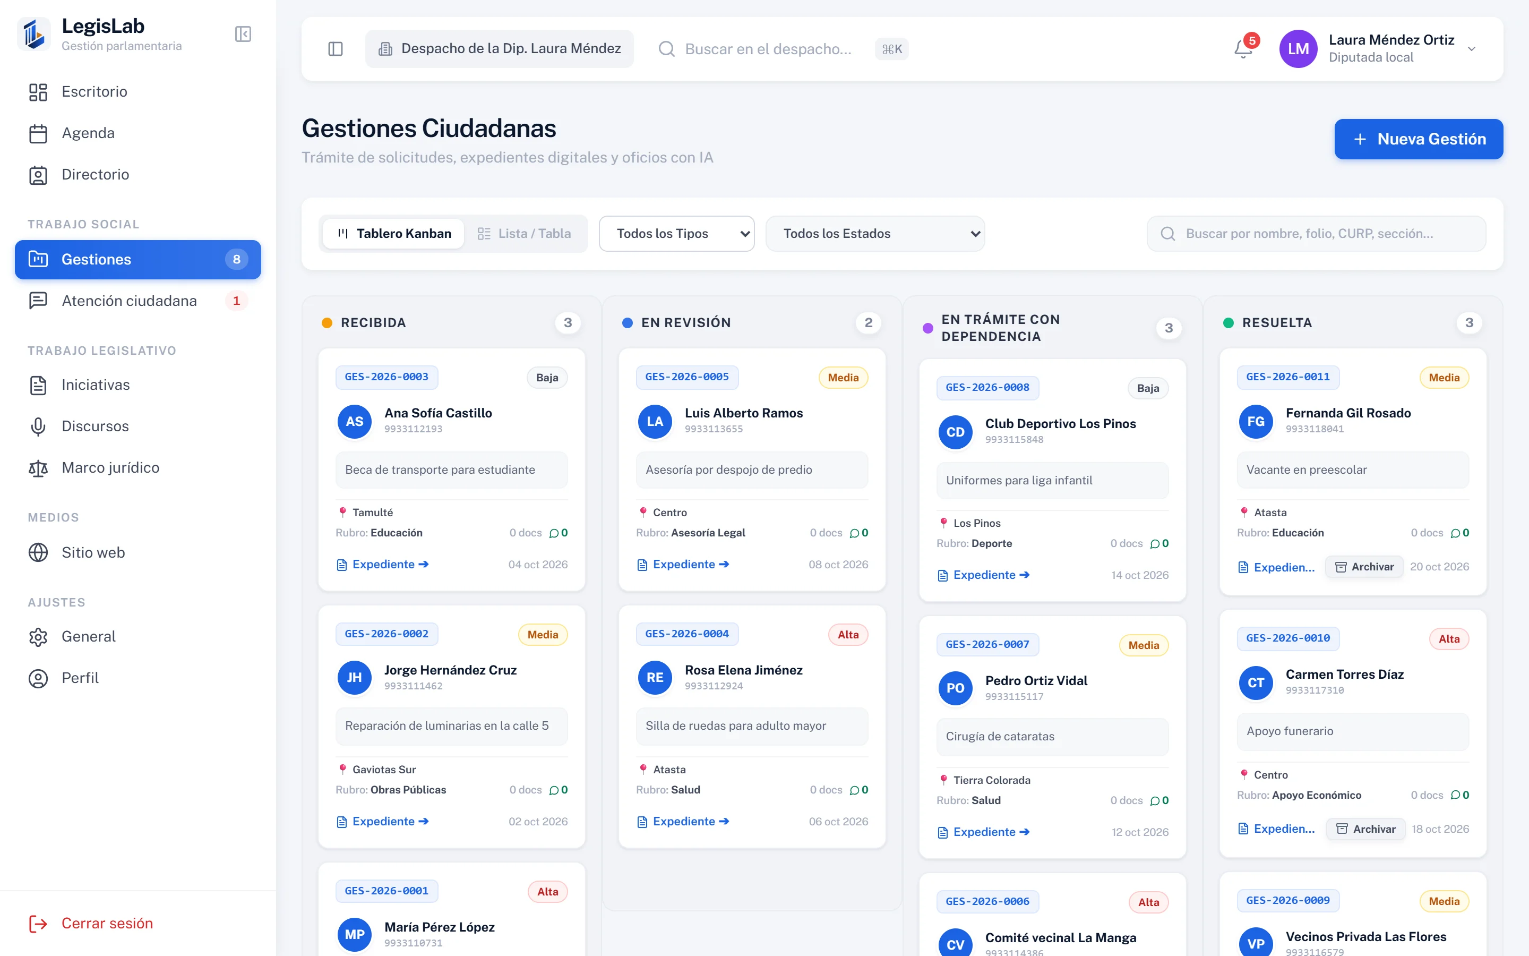Expand the Laura Méndez Ortiz user menu chevron
Image resolution: width=1529 pixels, height=956 pixels.
pos(1472,49)
